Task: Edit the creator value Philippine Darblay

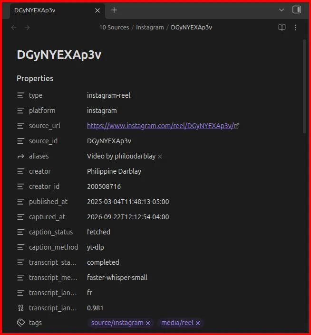Action: (x=114, y=171)
